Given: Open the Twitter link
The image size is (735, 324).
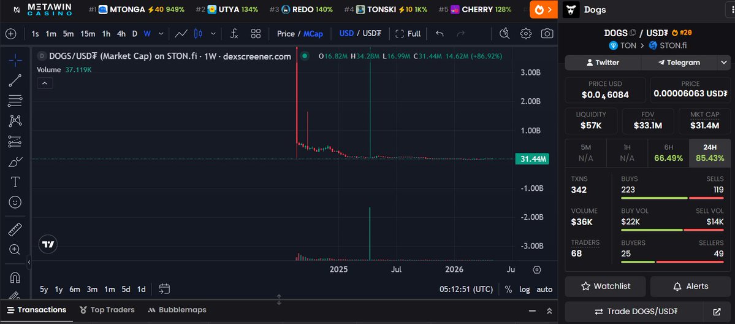Looking at the screenshot, I should pyautogui.click(x=603, y=63).
